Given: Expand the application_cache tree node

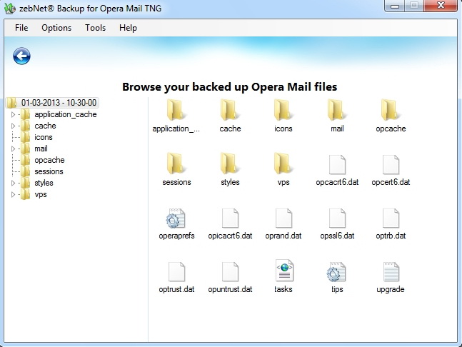Looking at the screenshot, I should pyautogui.click(x=13, y=114).
